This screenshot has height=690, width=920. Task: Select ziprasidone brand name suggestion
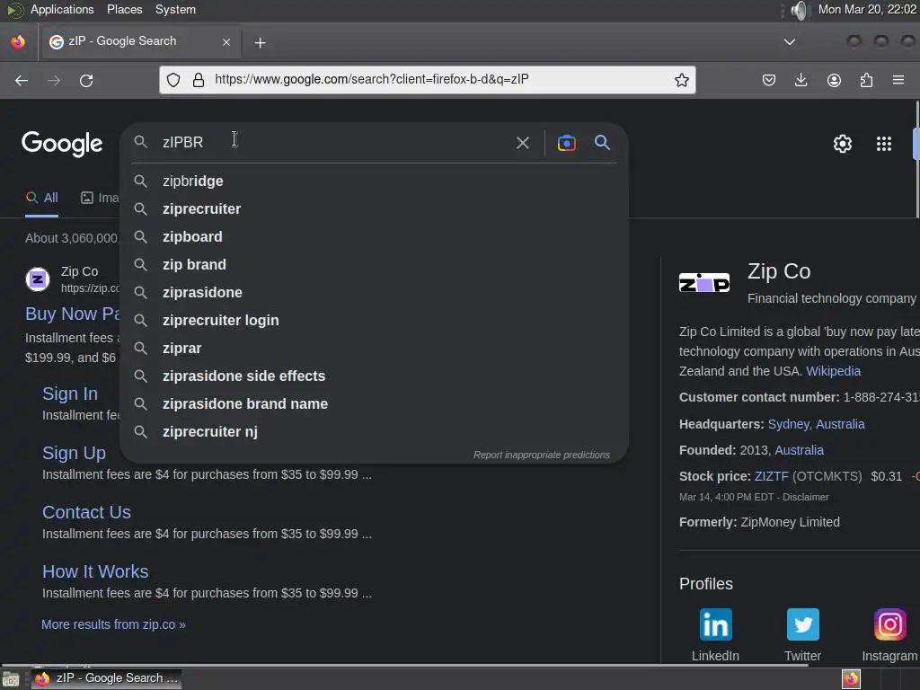(x=374, y=403)
